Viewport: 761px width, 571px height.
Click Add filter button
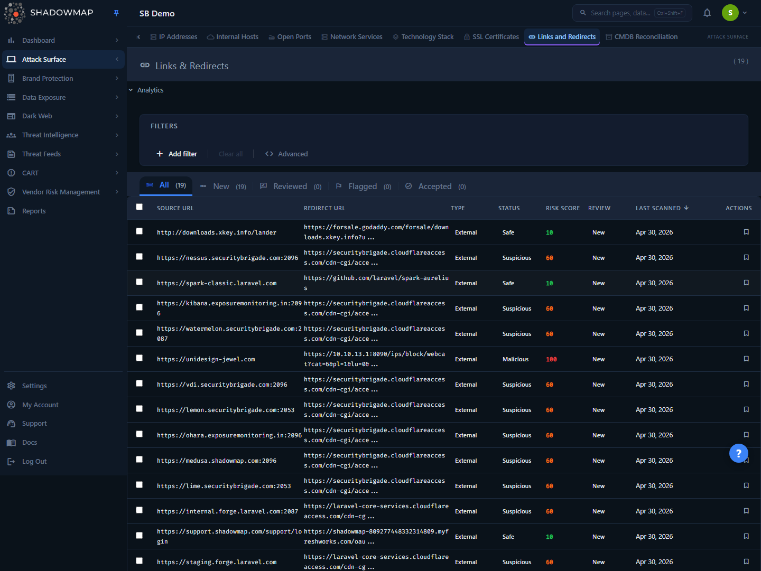tap(177, 154)
